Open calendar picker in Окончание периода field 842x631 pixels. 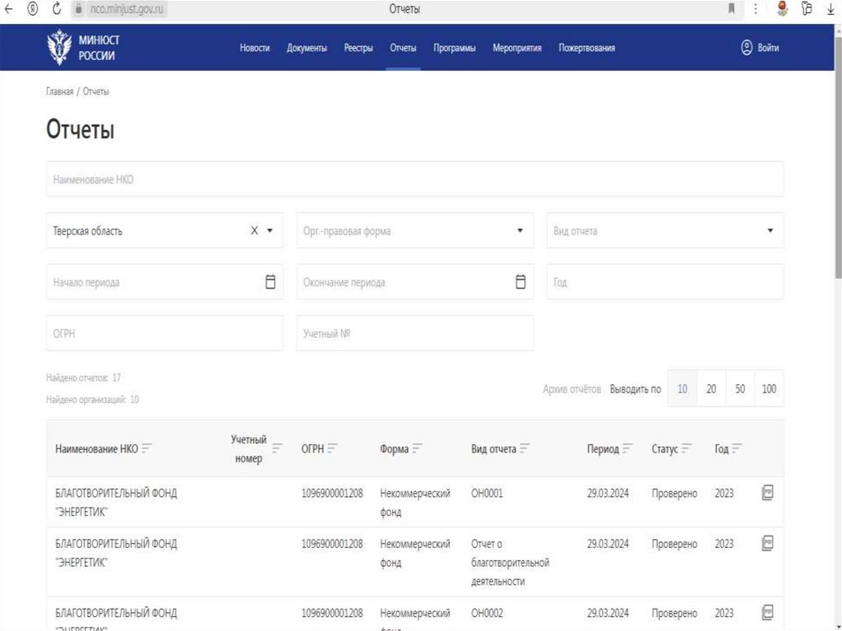(520, 282)
